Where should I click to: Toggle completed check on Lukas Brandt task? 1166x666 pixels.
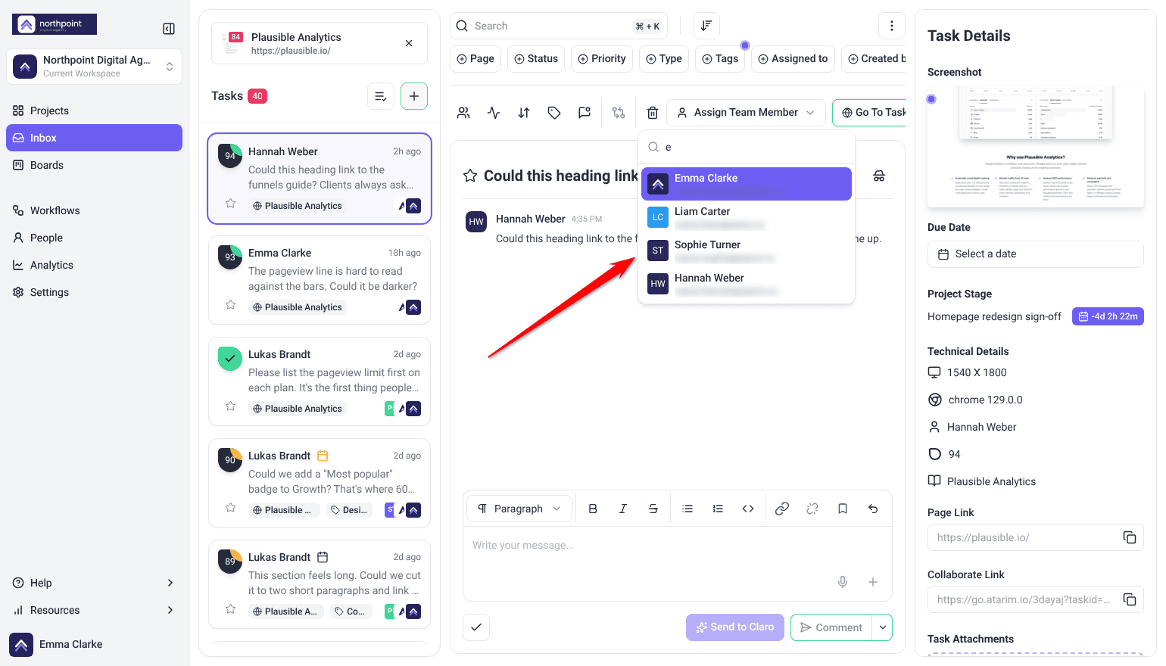tap(230, 359)
